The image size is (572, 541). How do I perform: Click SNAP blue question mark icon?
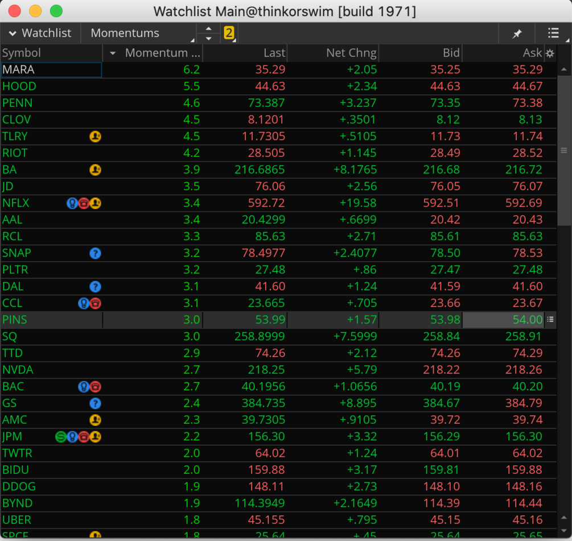(x=95, y=253)
